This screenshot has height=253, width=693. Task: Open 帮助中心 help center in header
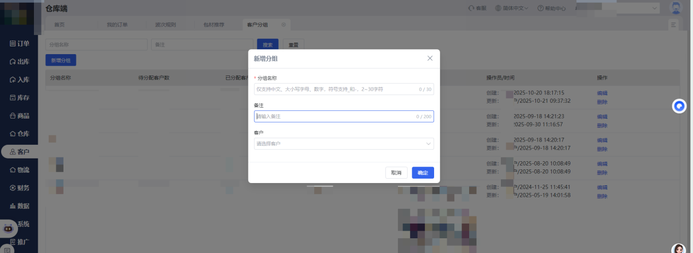coord(552,8)
